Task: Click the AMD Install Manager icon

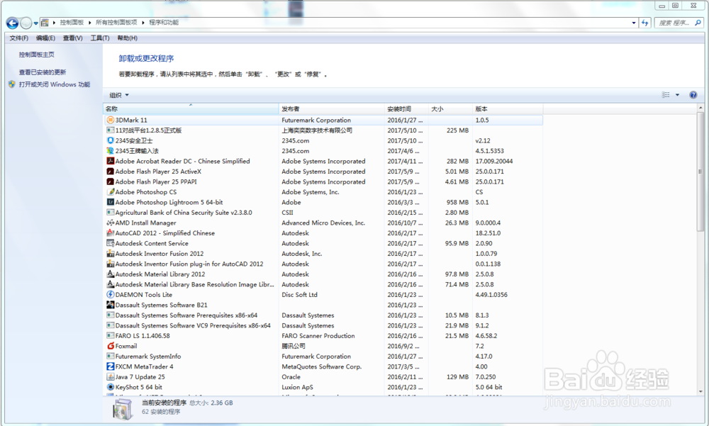Action: tap(111, 223)
